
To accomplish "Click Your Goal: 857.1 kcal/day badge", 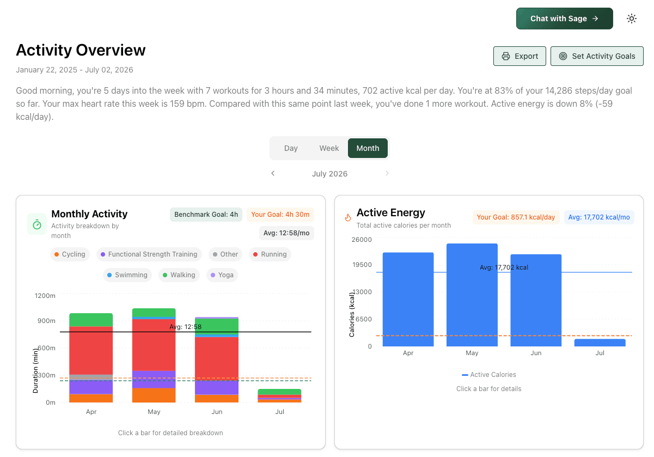I will click(516, 217).
